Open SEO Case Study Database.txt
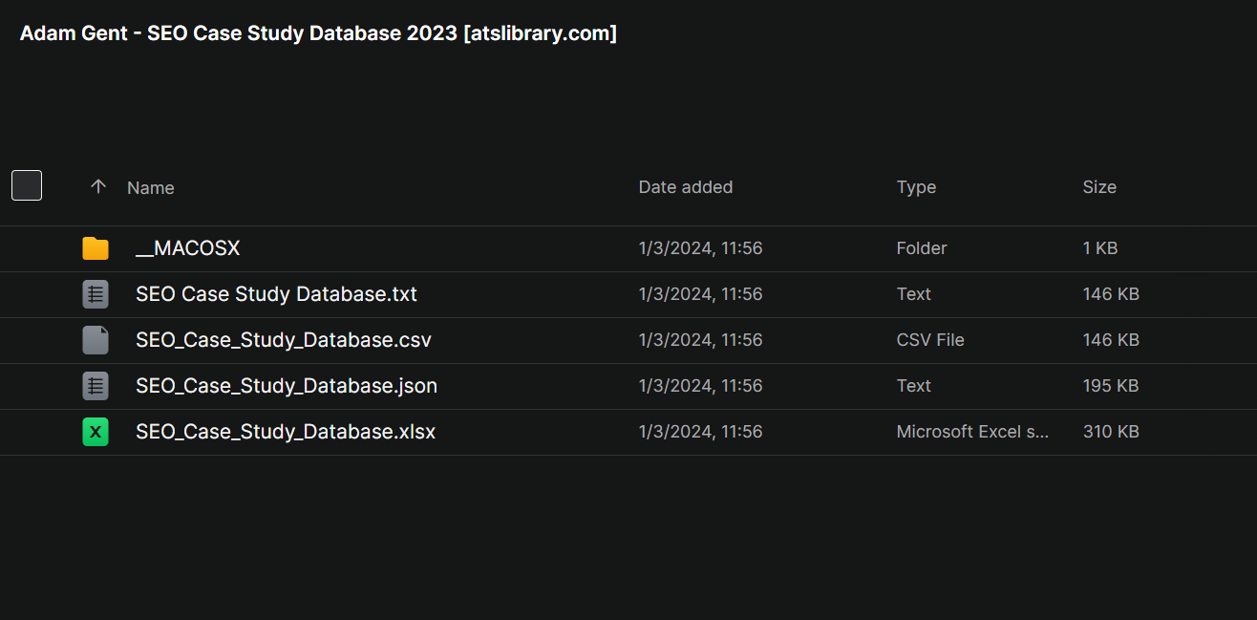Screen dimensions: 1257x620 [x=277, y=294]
